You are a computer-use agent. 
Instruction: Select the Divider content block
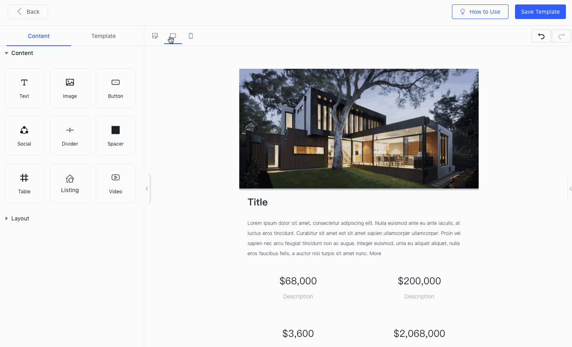[x=70, y=136]
